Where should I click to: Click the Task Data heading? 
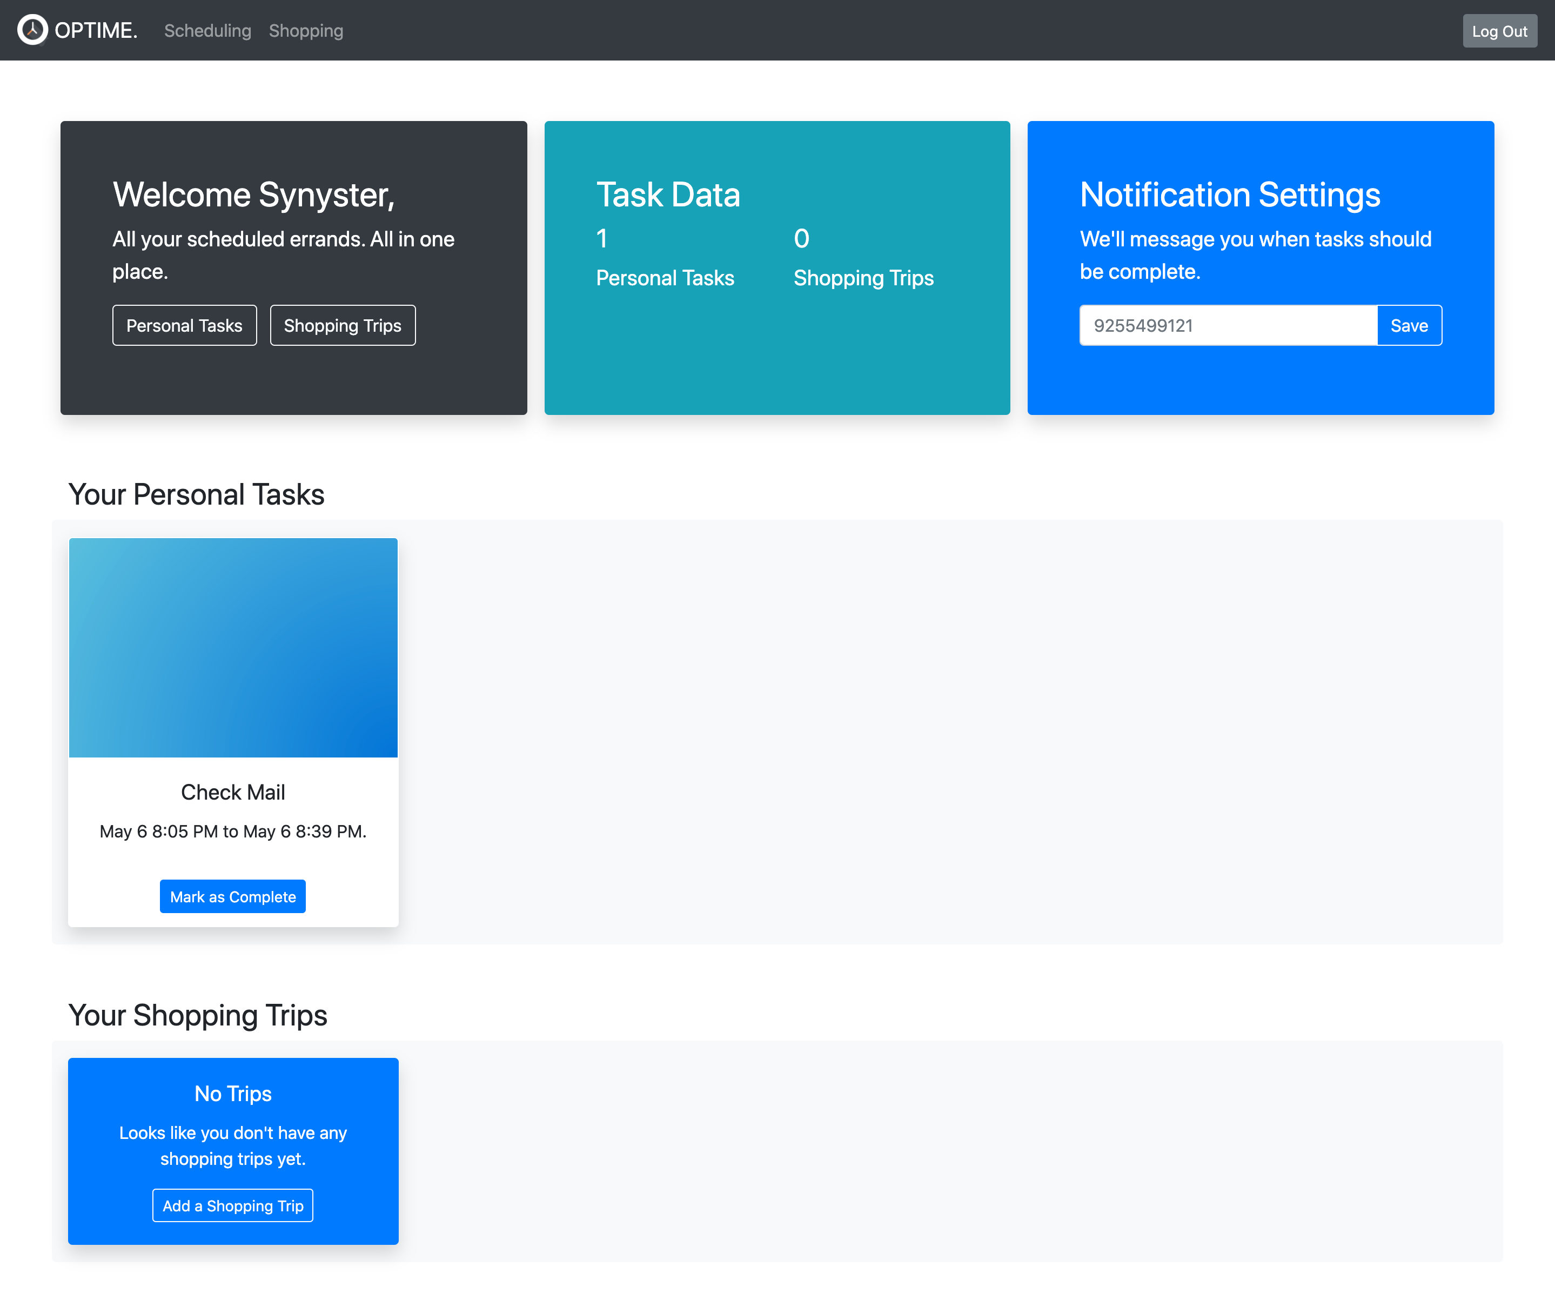[x=668, y=195]
